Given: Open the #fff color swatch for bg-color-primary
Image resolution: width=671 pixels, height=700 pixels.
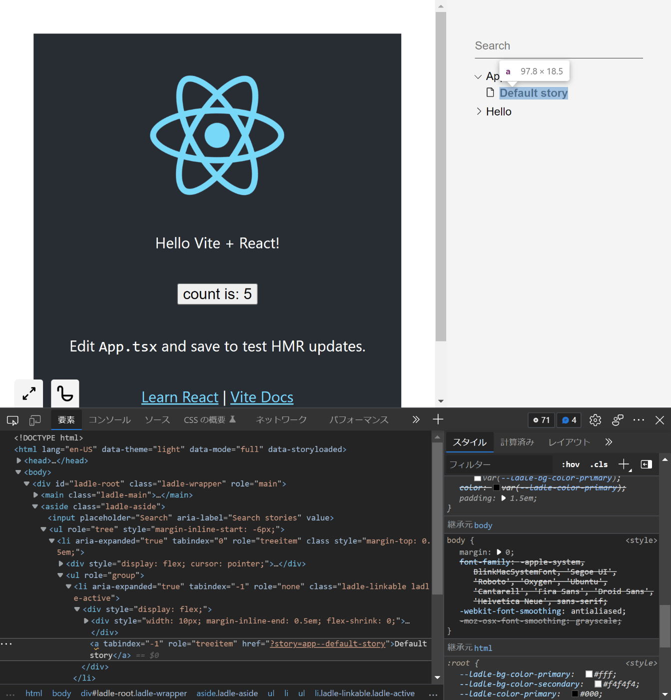Looking at the screenshot, I should coord(589,674).
